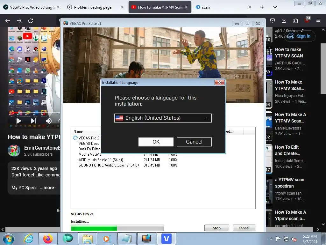Open DanielElevators YTPMV Scan video

pos(290,118)
